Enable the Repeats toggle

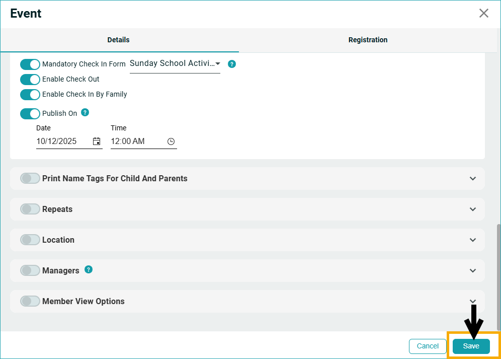[x=30, y=209]
